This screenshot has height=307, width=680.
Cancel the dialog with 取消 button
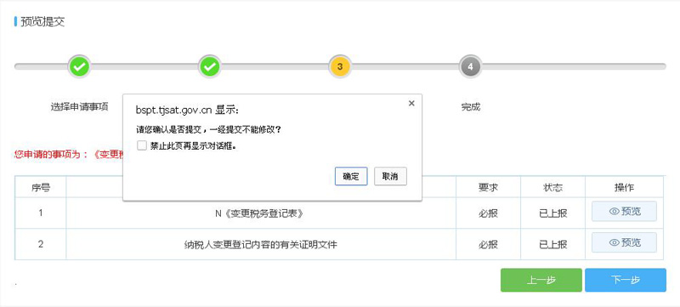coord(390,177)
